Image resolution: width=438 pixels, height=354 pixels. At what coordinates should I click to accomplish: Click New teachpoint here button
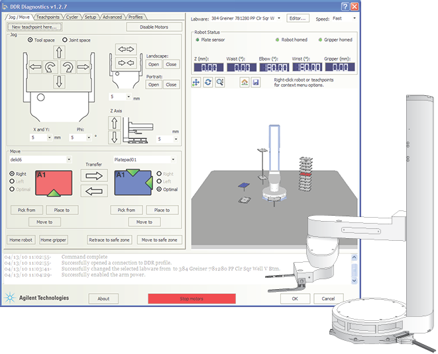pos(34,27)
